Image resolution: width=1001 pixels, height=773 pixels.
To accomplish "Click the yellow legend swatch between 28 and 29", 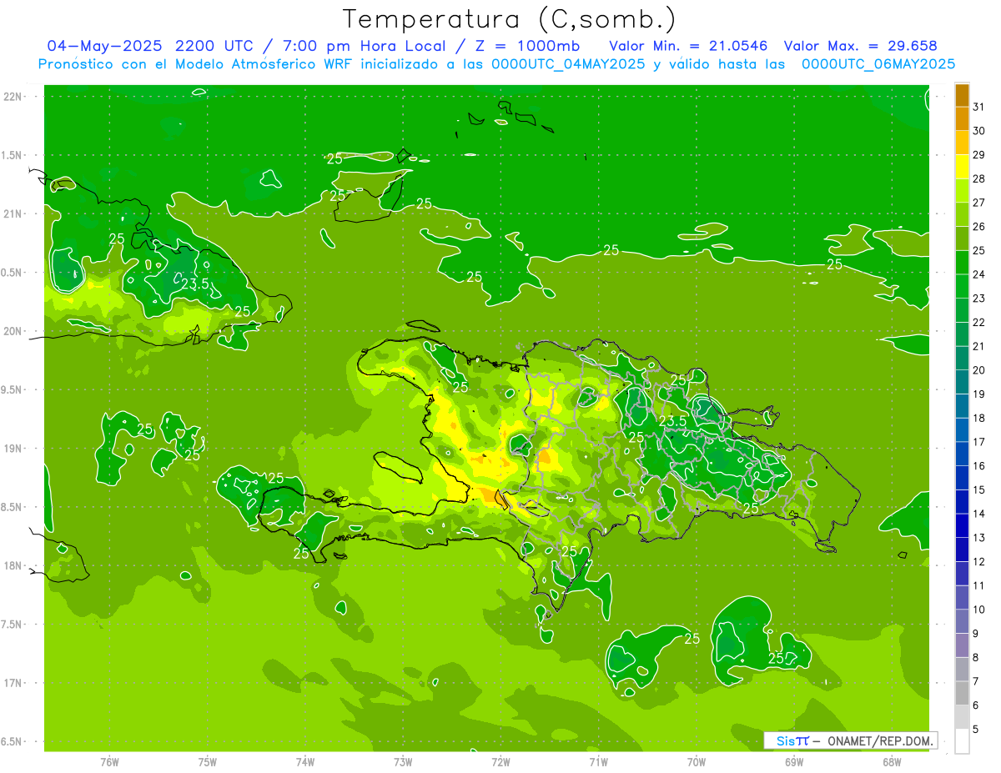I will click(962, 167).
